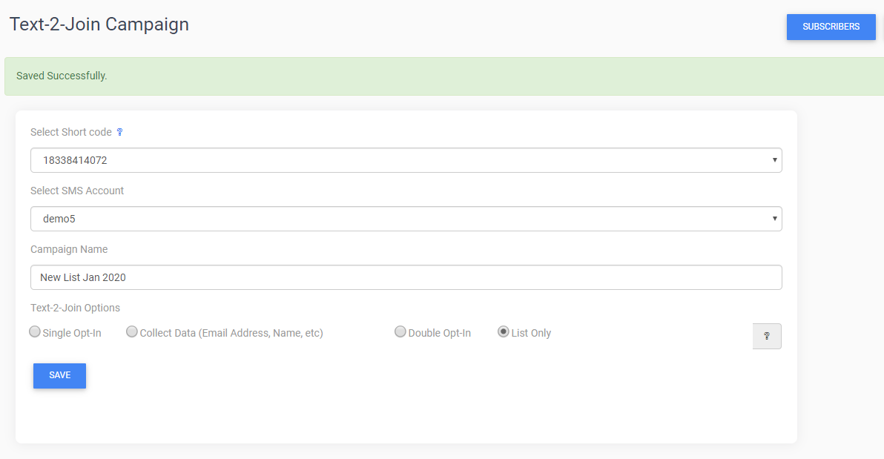Select the List Only radio button
The height and width of the screenshot is (459, 884).
pos(504,332)
